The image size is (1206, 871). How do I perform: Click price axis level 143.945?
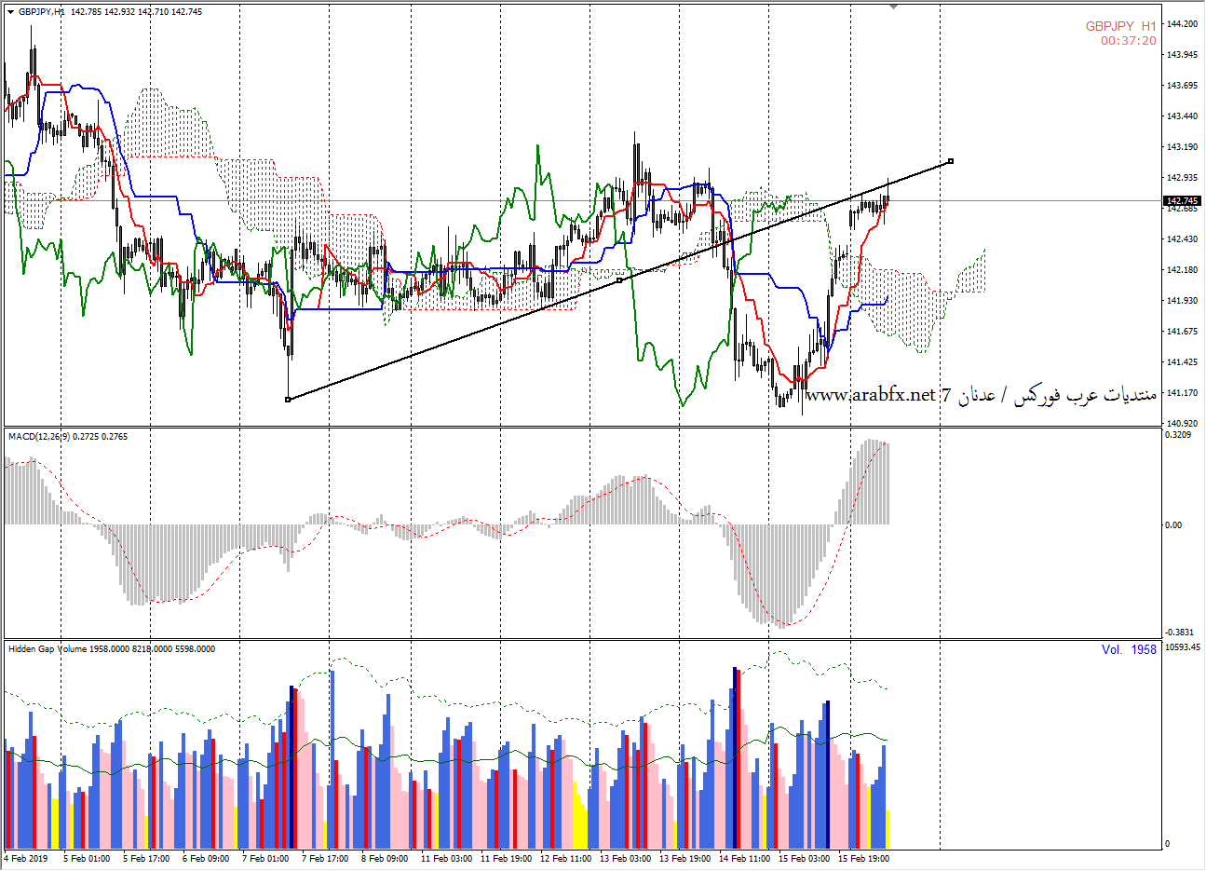(1183, 55)
